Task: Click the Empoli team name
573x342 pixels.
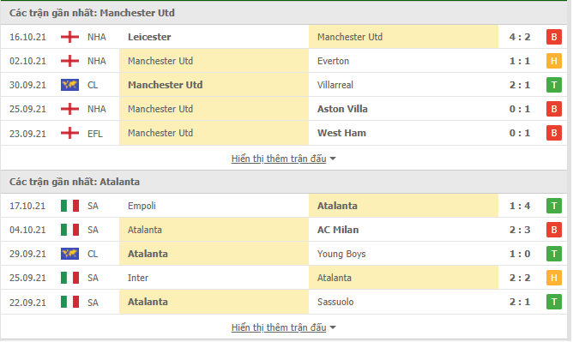Action: (x=142, y=207)
